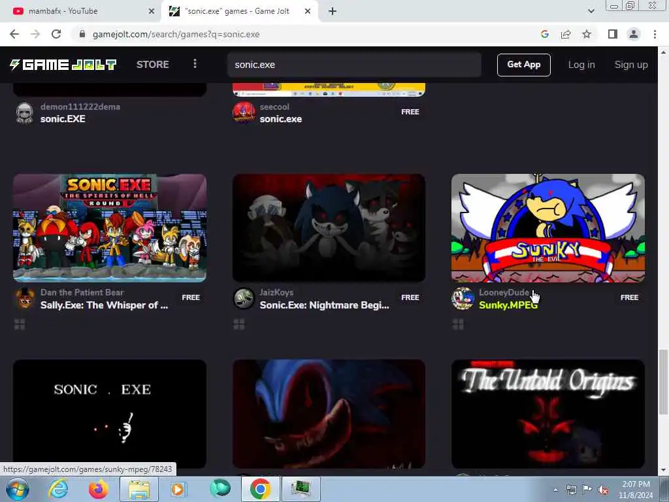The image size is (669, 502).
Task: Open the Chrome profile icon
Action: coord(634,34)
